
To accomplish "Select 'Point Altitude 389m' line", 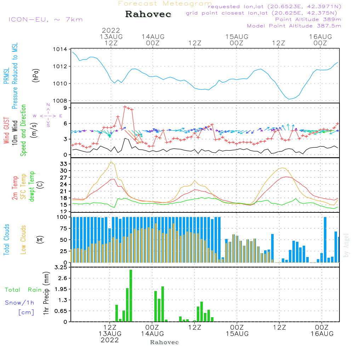I will click(x=308, y=19).
